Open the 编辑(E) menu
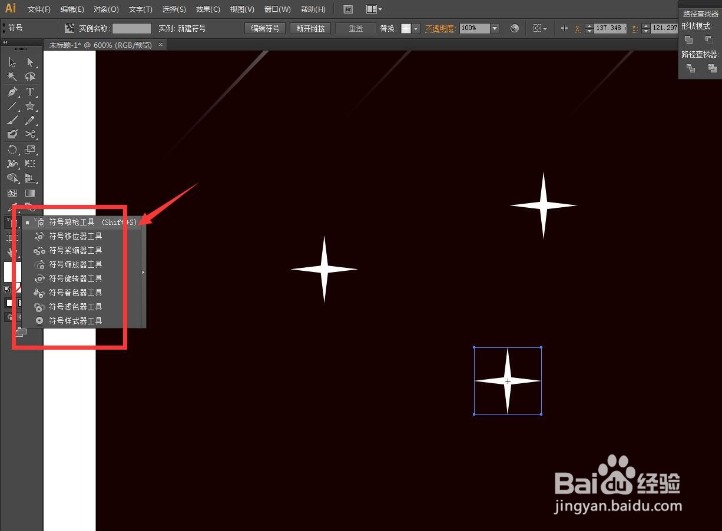This screenshot has height=531, width=722. [72, 9]
